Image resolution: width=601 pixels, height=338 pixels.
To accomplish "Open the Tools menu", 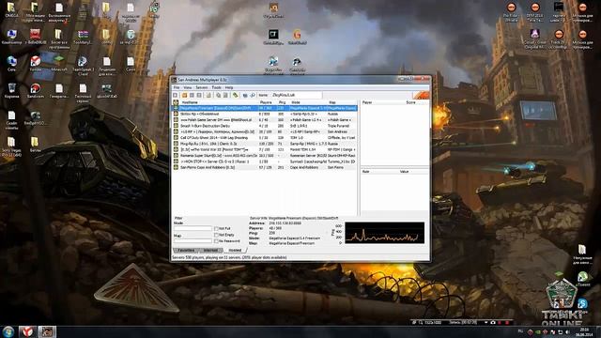I will (x=217, y=87).
